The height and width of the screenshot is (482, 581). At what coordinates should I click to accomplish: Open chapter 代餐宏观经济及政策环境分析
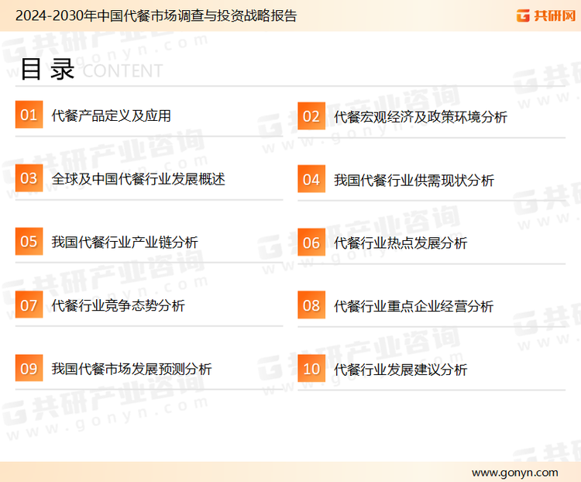[421, 117]
